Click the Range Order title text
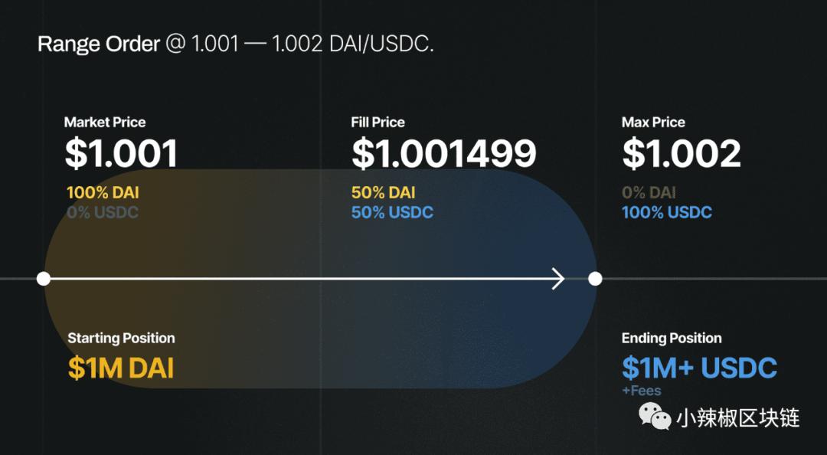827x455 pixels. 98,44
